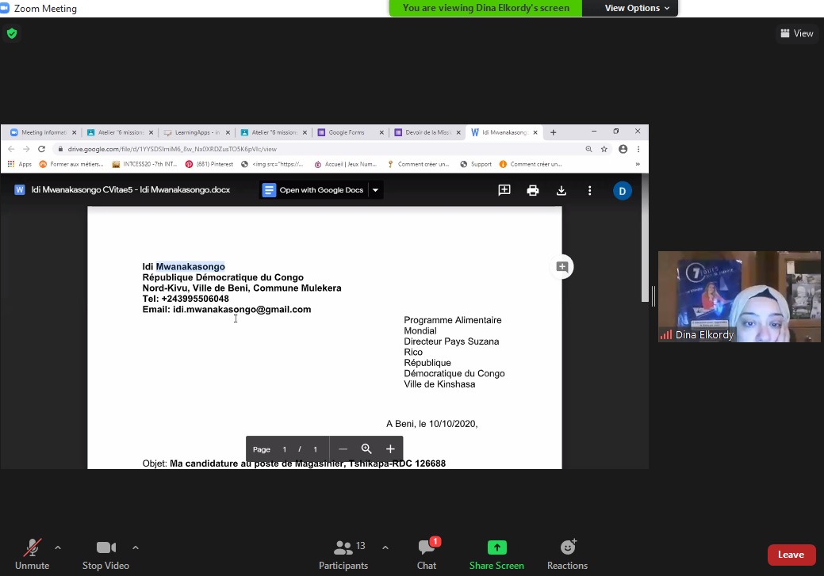This screenshot has width=824, height=576.
Task: Expand video settings arrow next to Stop Video
Action: 135,547
